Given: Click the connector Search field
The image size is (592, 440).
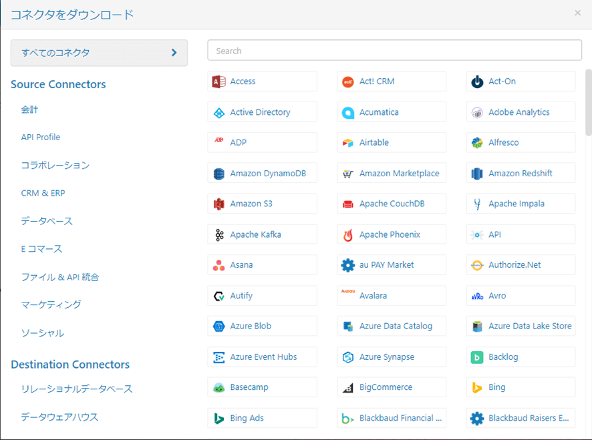Looking at the screenshot, I should [394, 51].
